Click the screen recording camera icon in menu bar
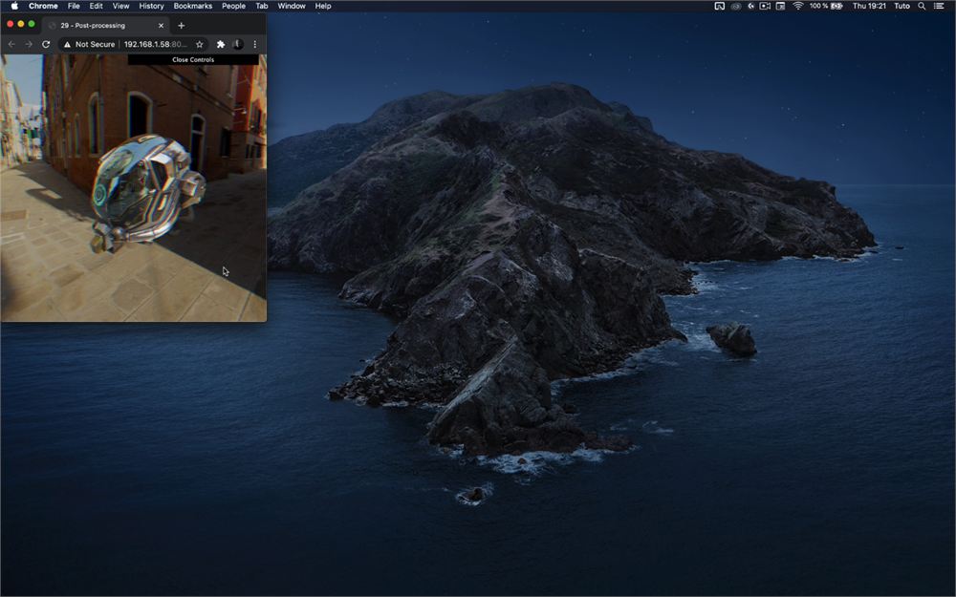 click(x=765, y=6)
